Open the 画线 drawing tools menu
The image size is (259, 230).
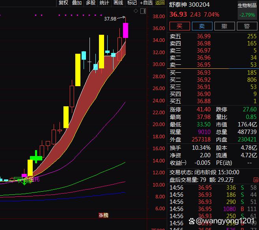(118, 3)
